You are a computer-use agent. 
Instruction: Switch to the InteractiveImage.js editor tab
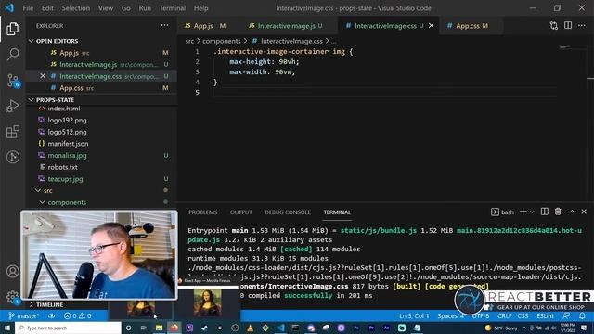coord(287,25)
